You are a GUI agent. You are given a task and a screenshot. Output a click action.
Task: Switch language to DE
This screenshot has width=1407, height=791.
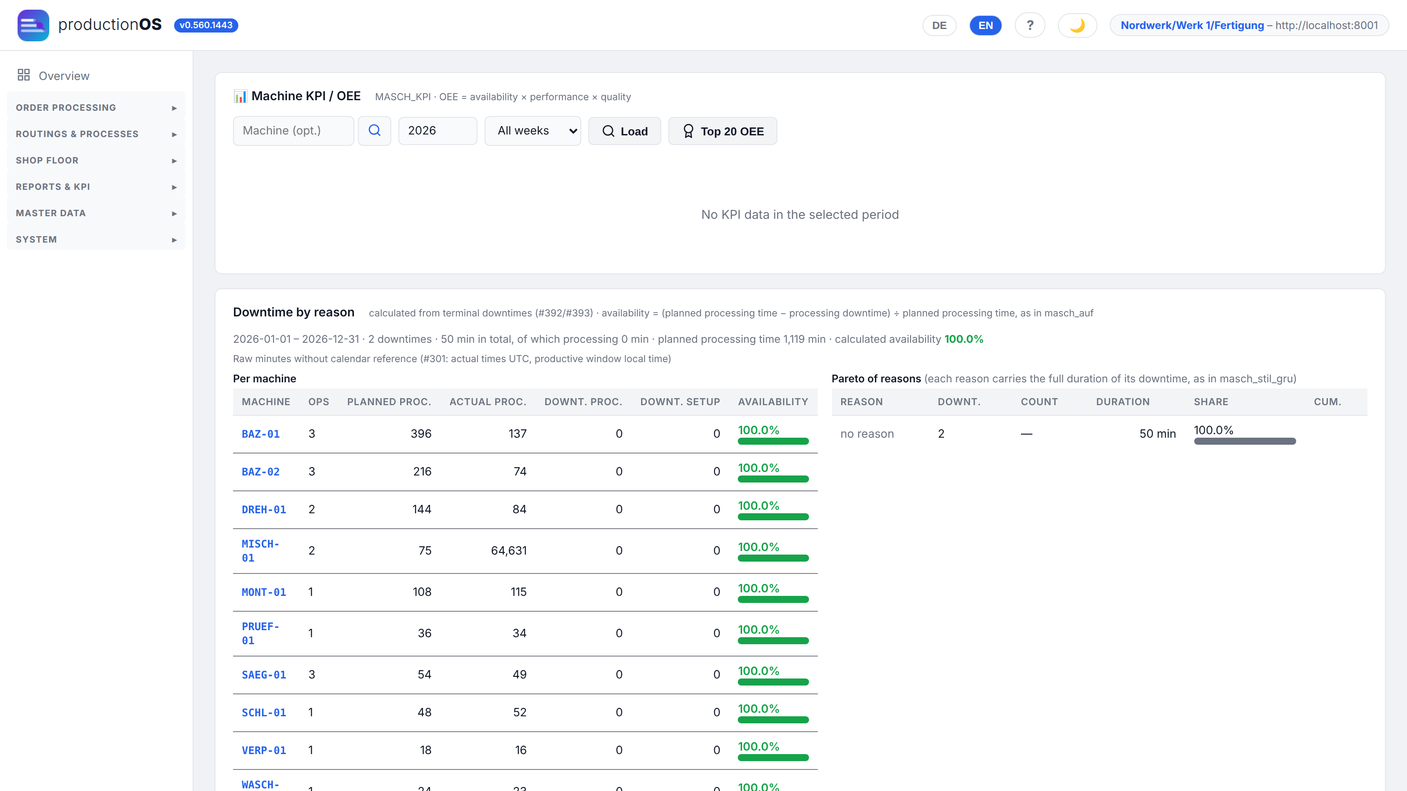pos(939,25)
